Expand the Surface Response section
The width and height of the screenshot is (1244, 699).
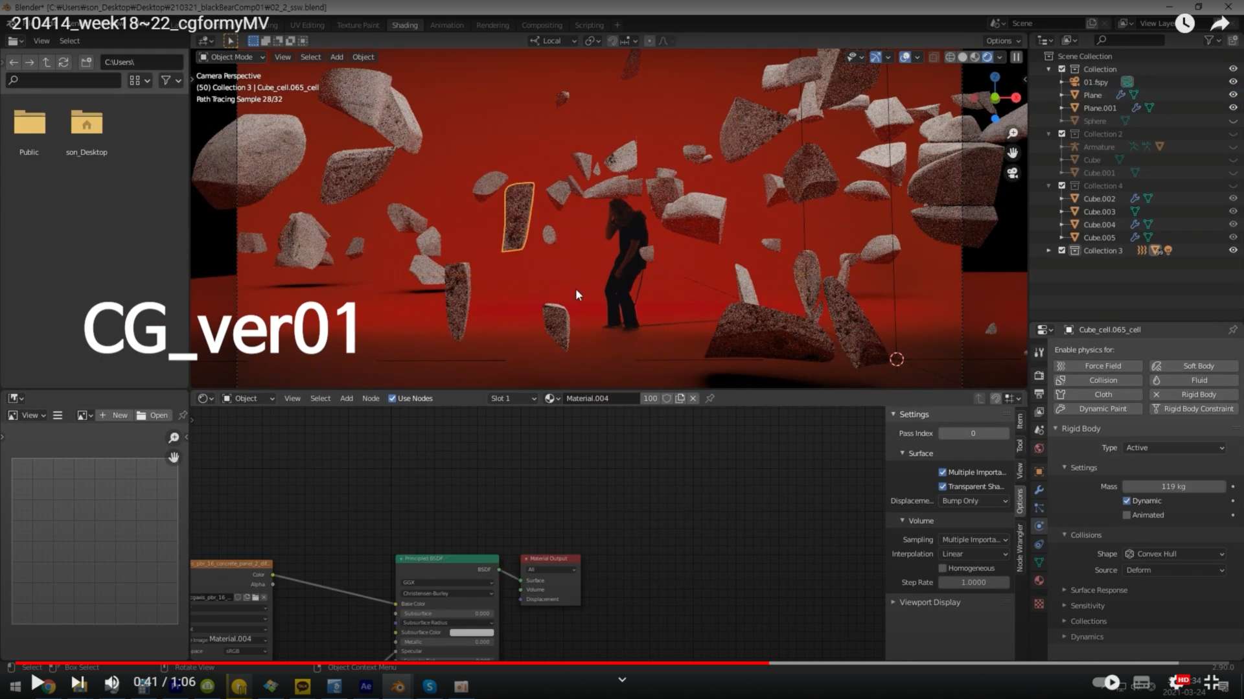(1098, 590)
